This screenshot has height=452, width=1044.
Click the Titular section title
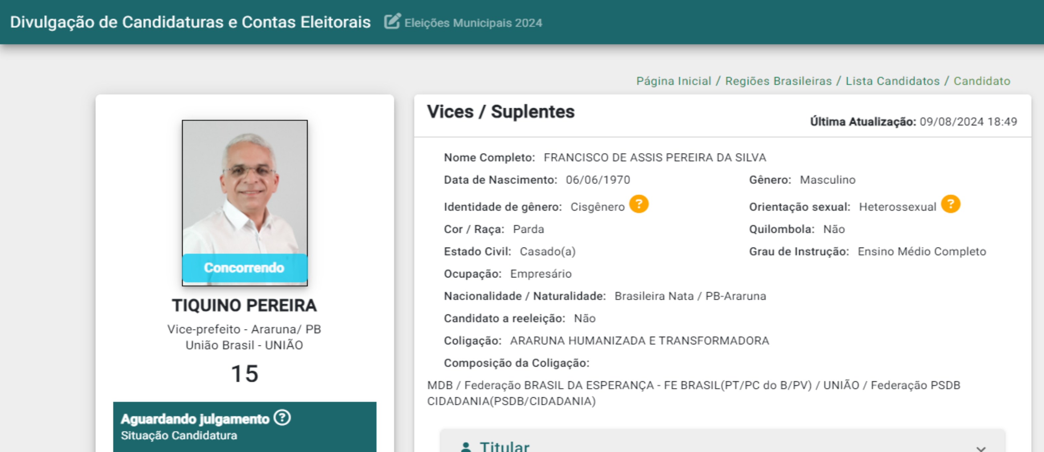[x=504, y=447]
